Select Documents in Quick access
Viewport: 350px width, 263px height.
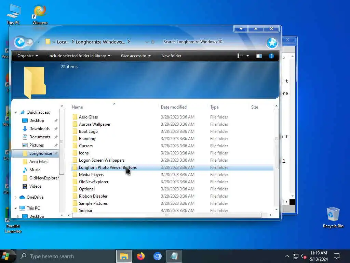click(40, 137)
